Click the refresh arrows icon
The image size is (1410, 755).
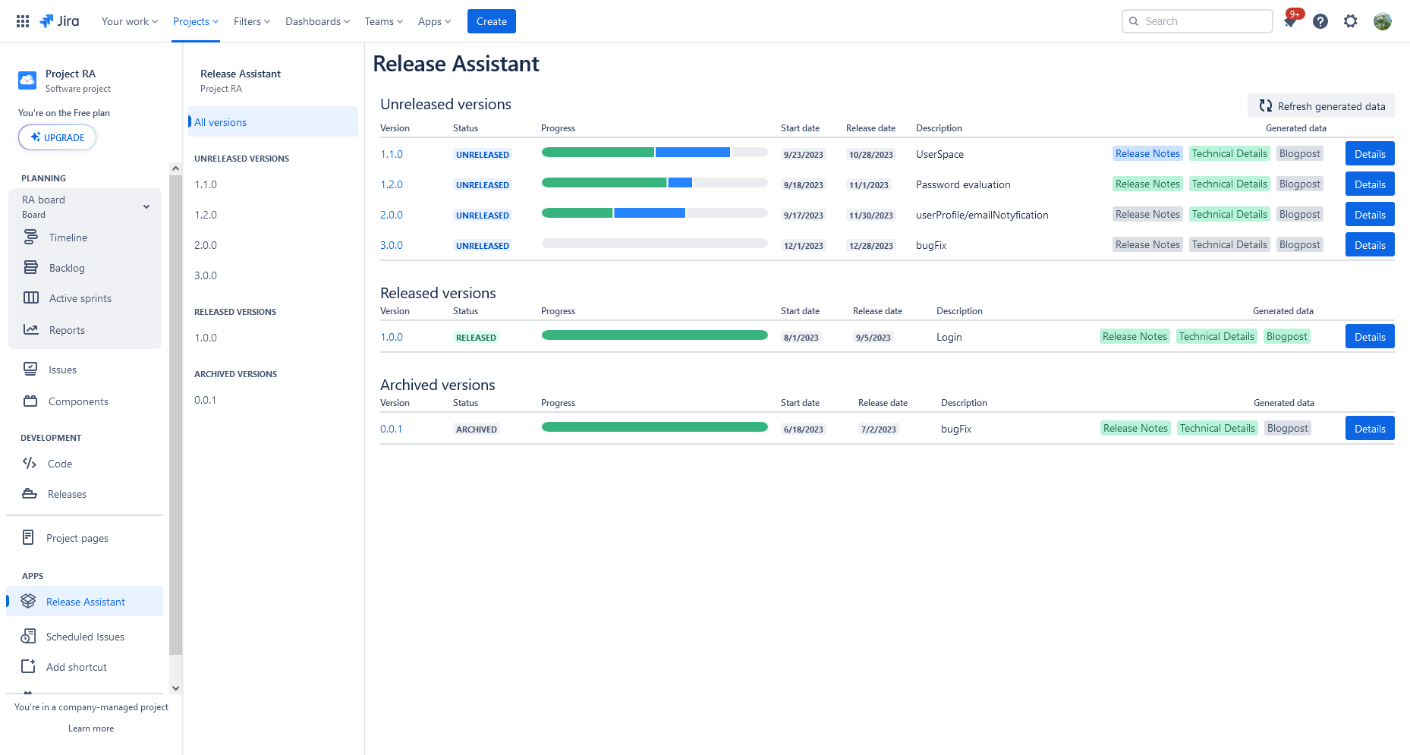pyautogui.click(x=1266, y=106)
